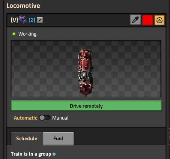Select the Manual mode label

coord(60,118)
